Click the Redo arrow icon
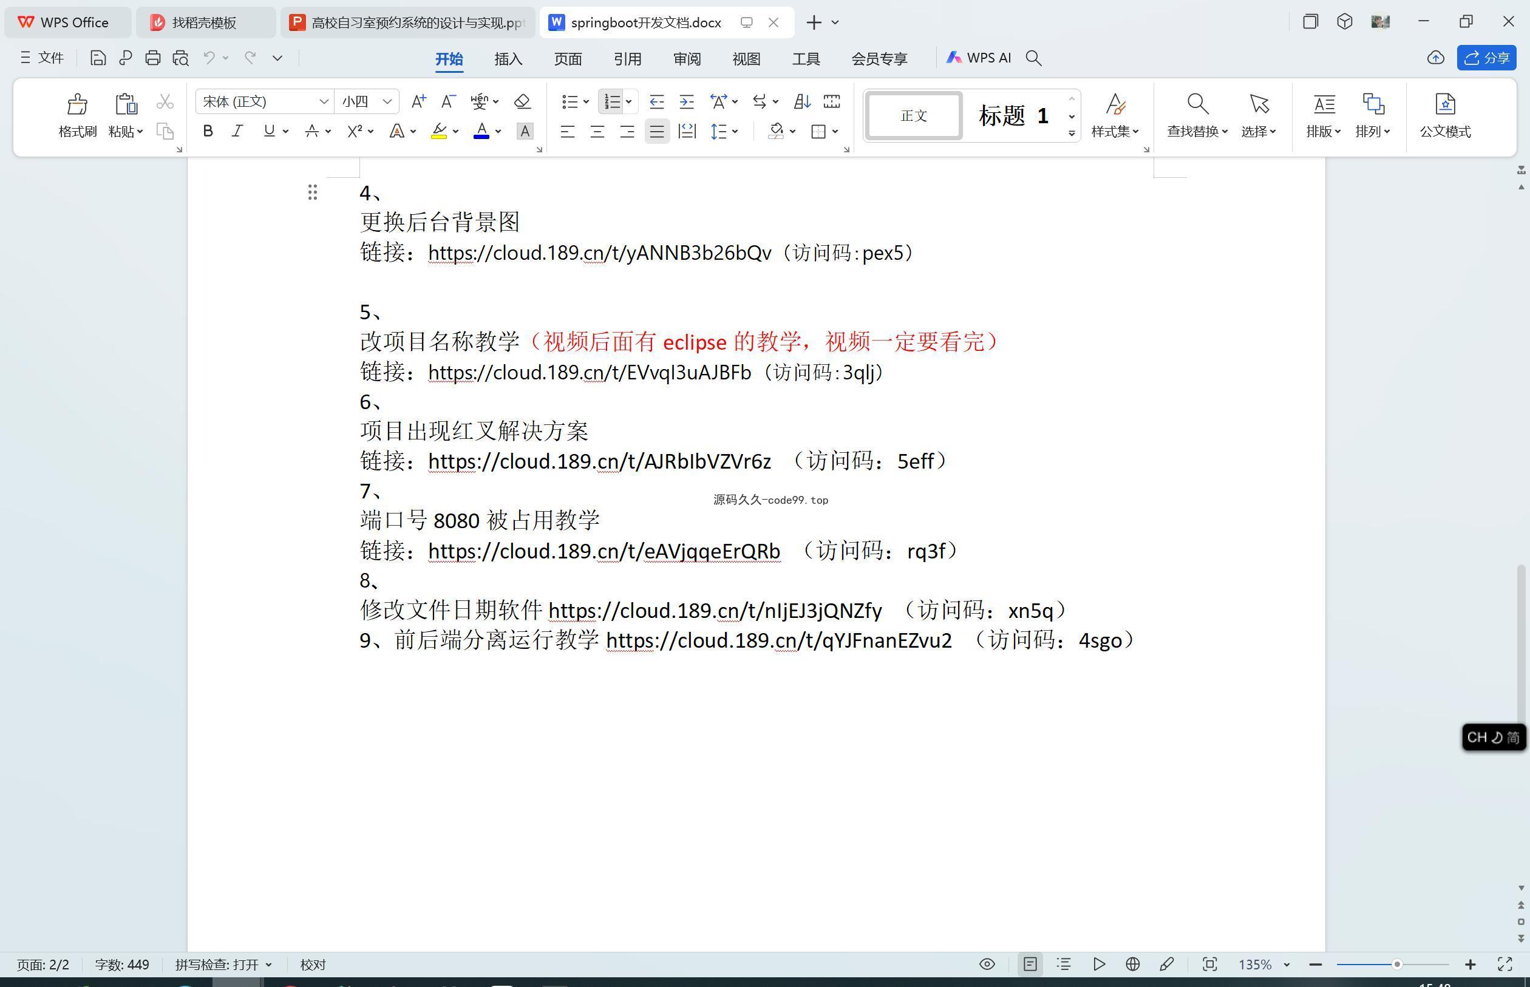The width and height of the screenshot is (1530, 987). [x=251, y=58]
